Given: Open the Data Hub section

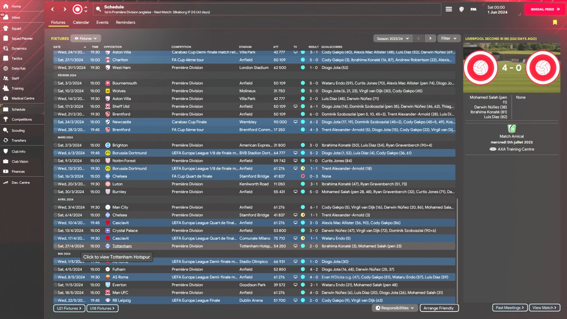Looking at the screenshot, I should click(19, 68).
